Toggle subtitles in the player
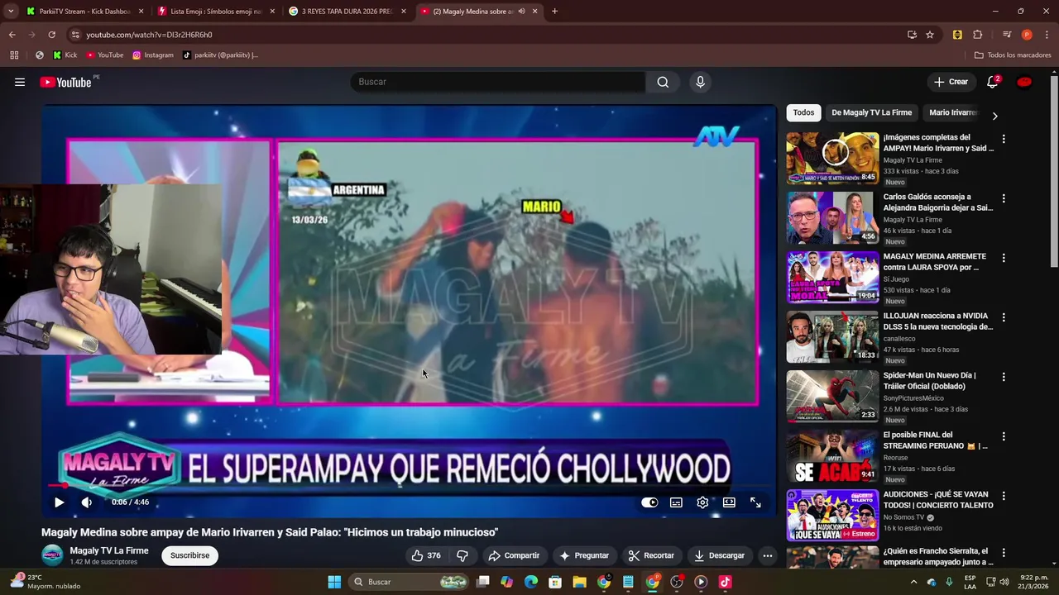Image resolution: width=1059 pixels, height=595 pixels. pyautogui.click(x=676, y=502)
